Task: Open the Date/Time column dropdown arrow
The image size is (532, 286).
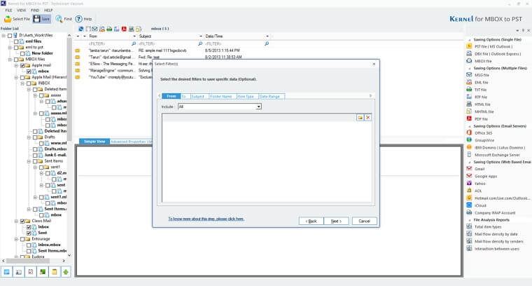Action: coord(267,36)
